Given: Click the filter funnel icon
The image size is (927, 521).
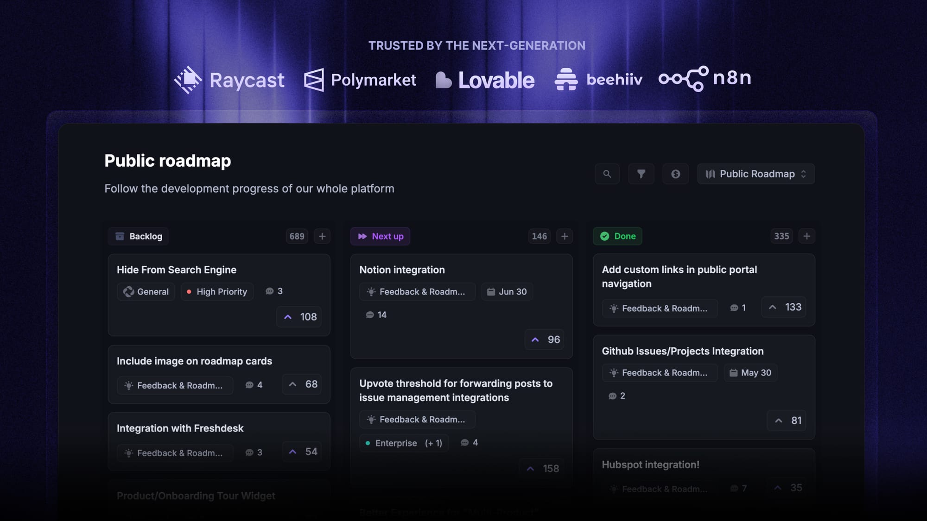Looking at the screenshot, I should (641, 174).
